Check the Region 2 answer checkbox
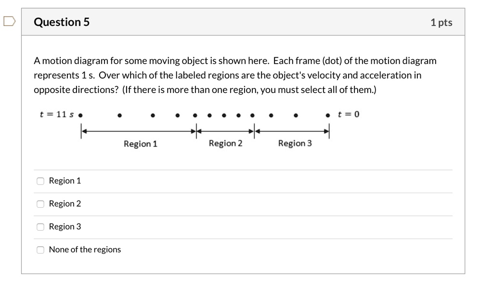Viewport: 493px width, 291px height. pos(40,204)
